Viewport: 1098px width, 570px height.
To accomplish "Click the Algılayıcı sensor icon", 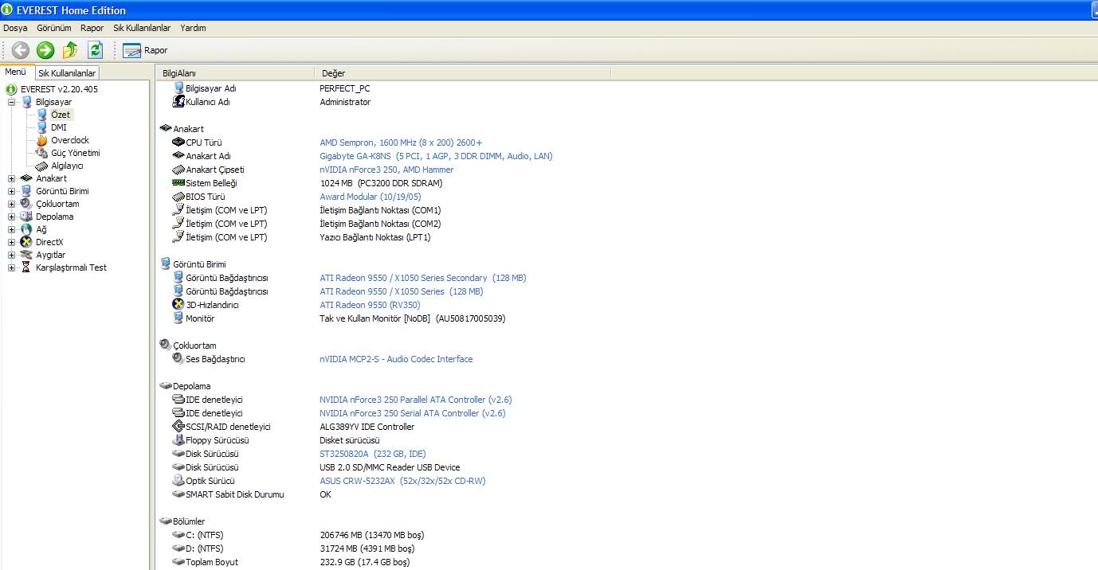I will 42,166.
